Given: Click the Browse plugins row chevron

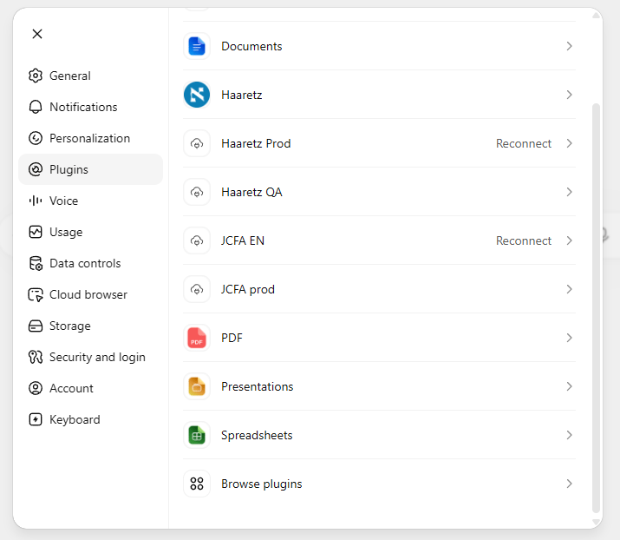Looking at the screenshot, I should (569, 484).
